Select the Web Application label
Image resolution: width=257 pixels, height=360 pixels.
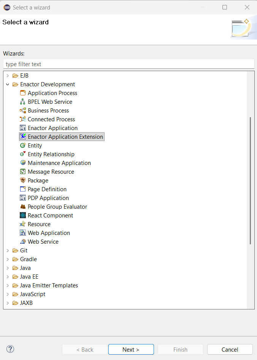[x=49, y=233]
